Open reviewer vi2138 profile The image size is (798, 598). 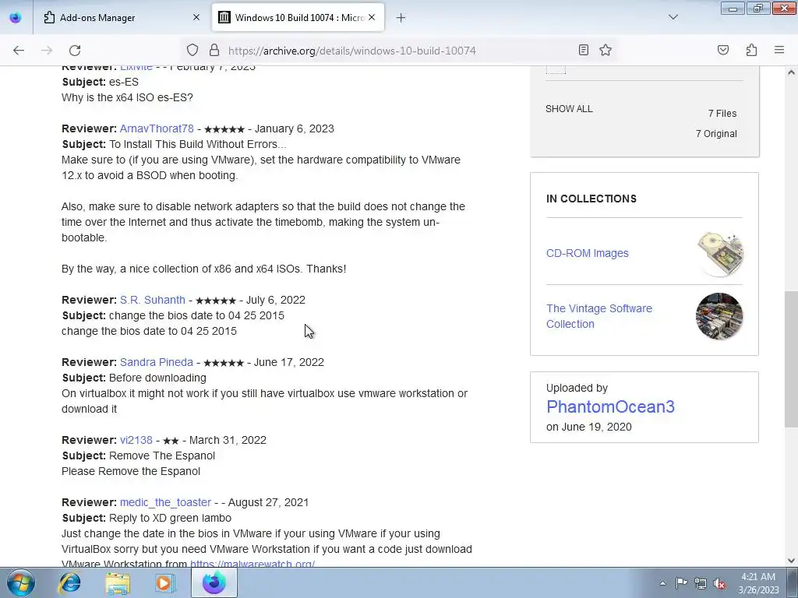click(x=136, y=440)
